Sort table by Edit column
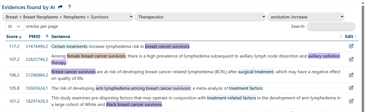Image resolution: width=365 pixels, height=112 pixels. point(349,37)
